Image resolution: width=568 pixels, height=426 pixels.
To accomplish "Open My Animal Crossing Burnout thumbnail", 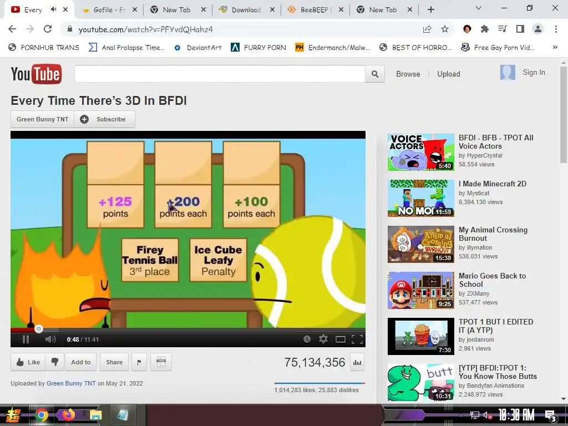I will tap(420, 244).
